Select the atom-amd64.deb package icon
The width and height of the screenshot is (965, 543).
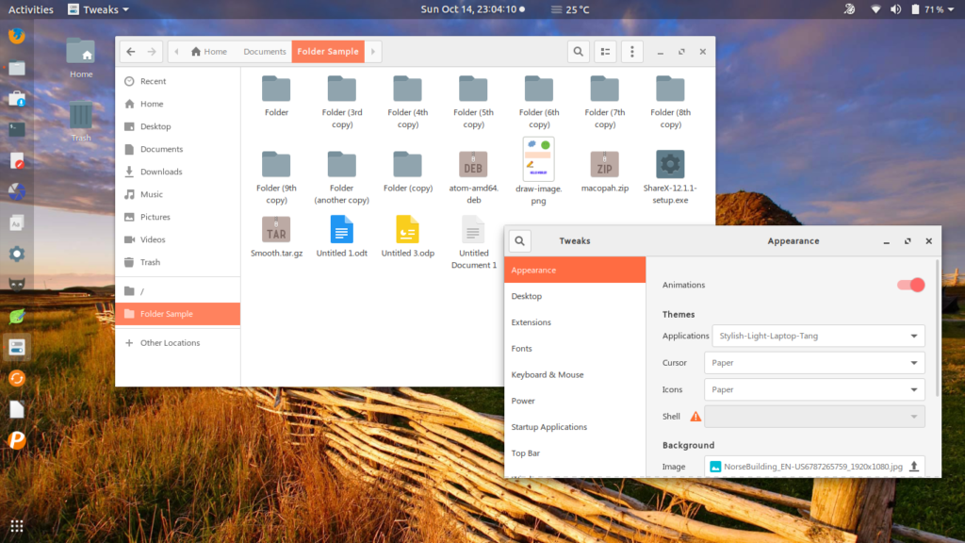473,162
